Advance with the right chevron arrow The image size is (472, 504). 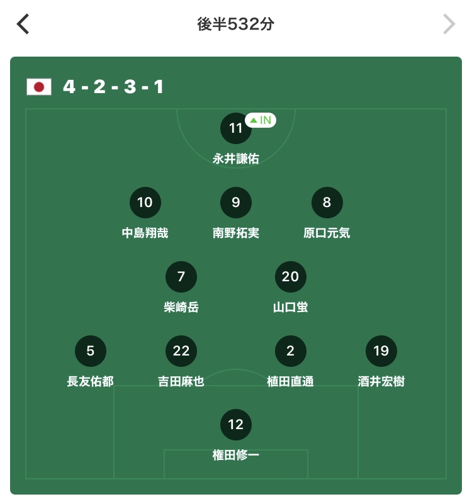pos(448,25)
